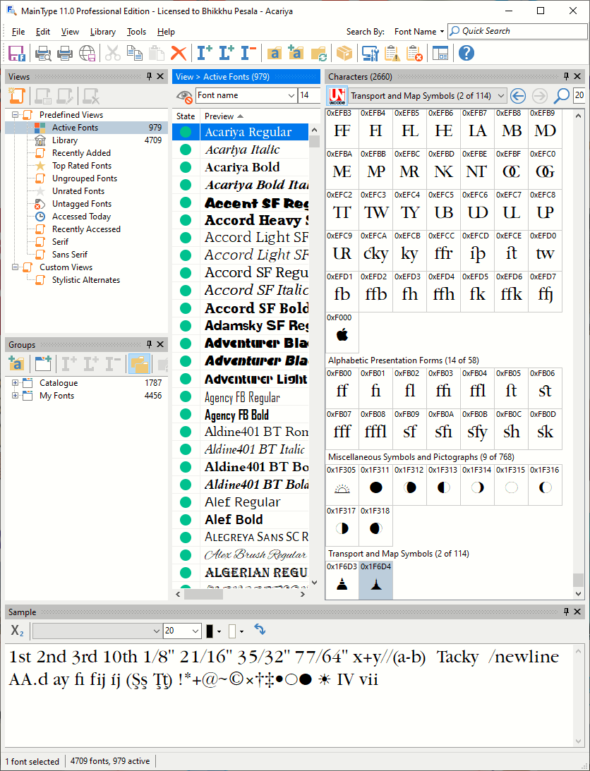Click the magnifier search icon in Characters panel
Screen dimensions: 590x771
pos(561,96)
